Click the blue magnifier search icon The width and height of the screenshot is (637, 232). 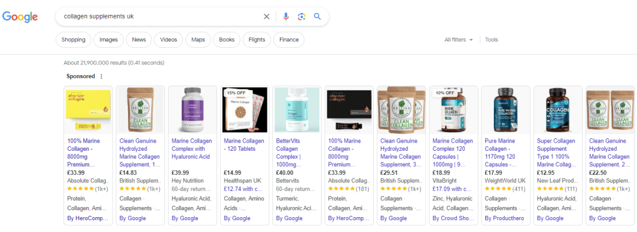(317, 17)
